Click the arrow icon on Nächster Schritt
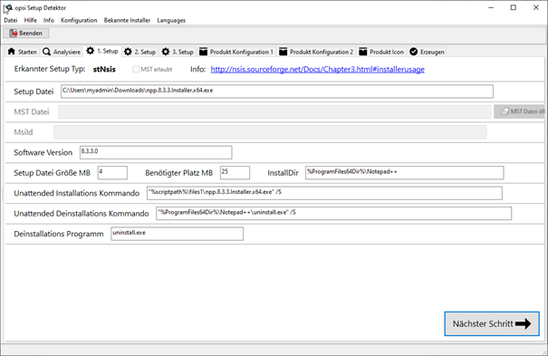 (523, 324)
